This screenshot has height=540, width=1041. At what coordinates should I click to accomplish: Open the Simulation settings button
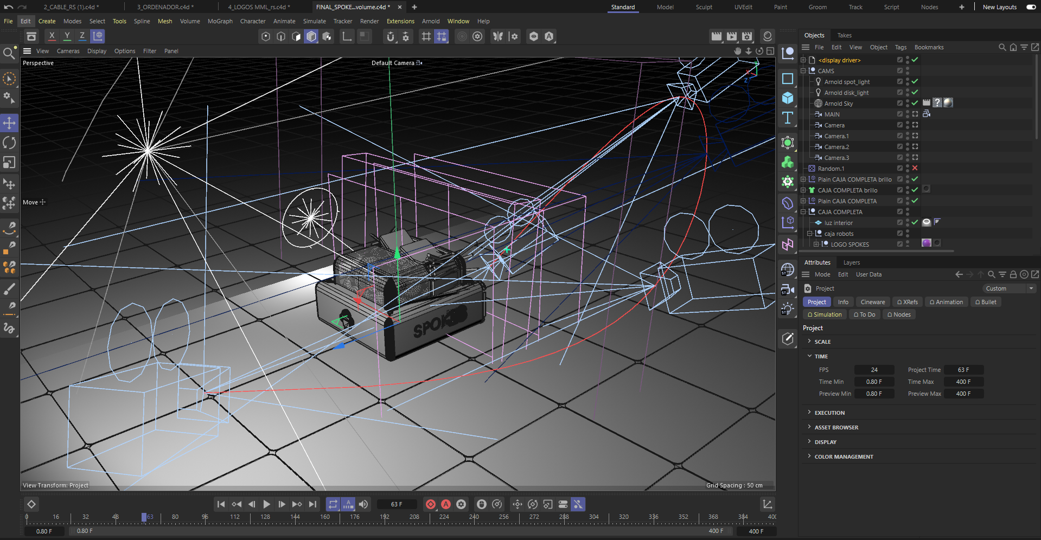pyautogui.click(x=825, y=314)
